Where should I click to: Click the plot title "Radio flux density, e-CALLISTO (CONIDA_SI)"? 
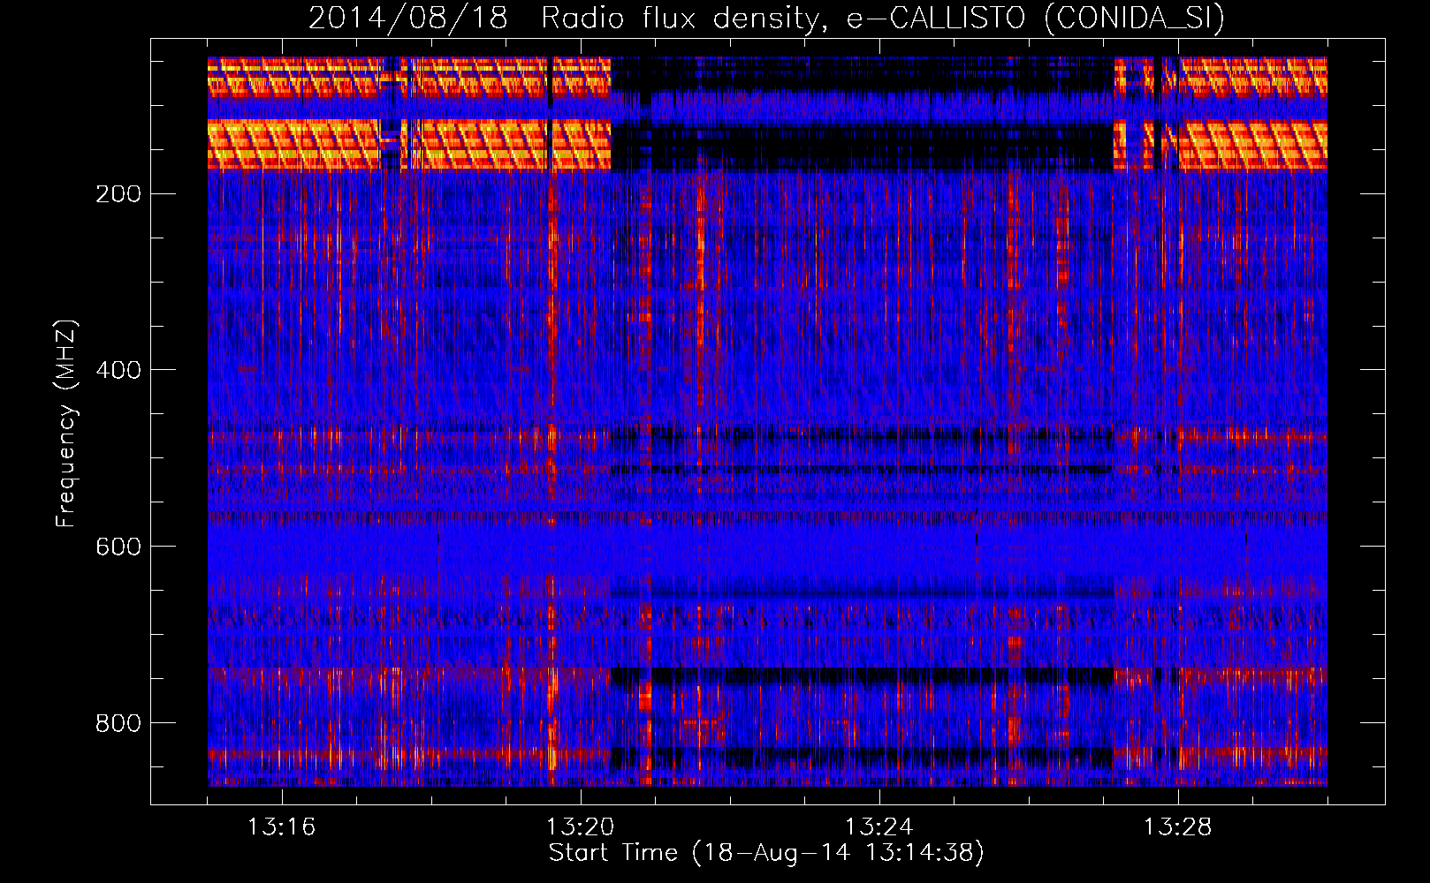883,18
